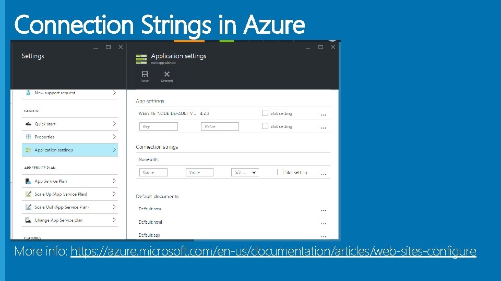The width and height of the screenshot is (501, 281).
Task: Select the Default.html document entry
Action: pyautogui.click(x=150, y=222)
